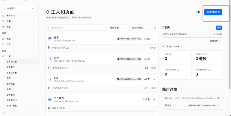This screenshot has width=231, height=116.
Task: Click the GitHub repo badge on 1234 row
Action: [x=129, y=59]
